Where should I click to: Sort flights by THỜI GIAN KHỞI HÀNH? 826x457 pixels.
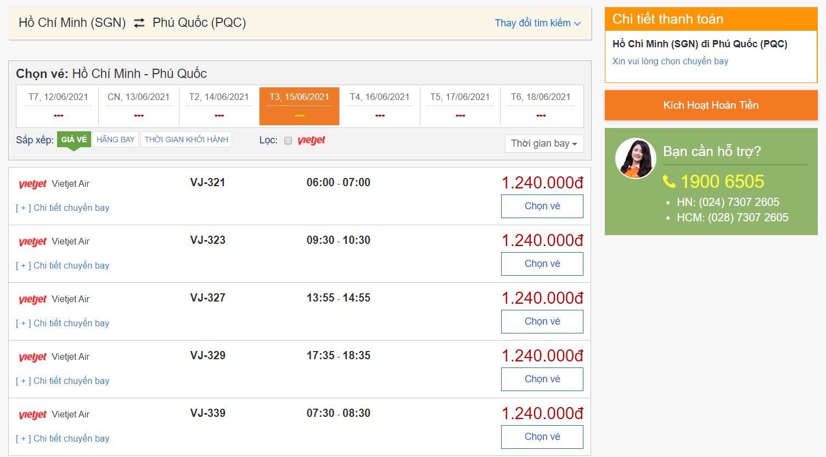pos(187,140)
